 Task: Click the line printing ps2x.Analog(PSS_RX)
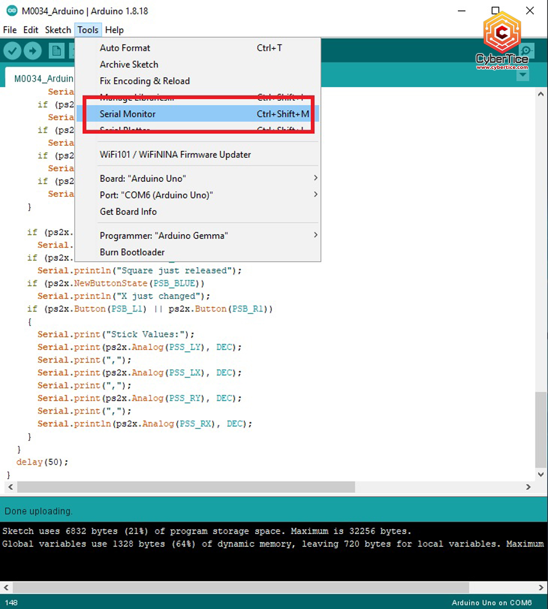pos(145,424)
